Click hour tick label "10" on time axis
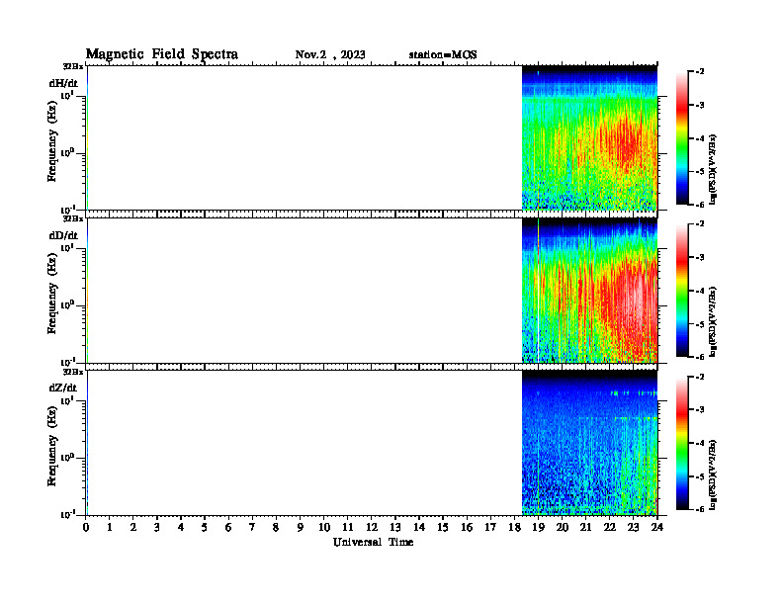Viewport: 783px width, 605px height. (324, 528)
